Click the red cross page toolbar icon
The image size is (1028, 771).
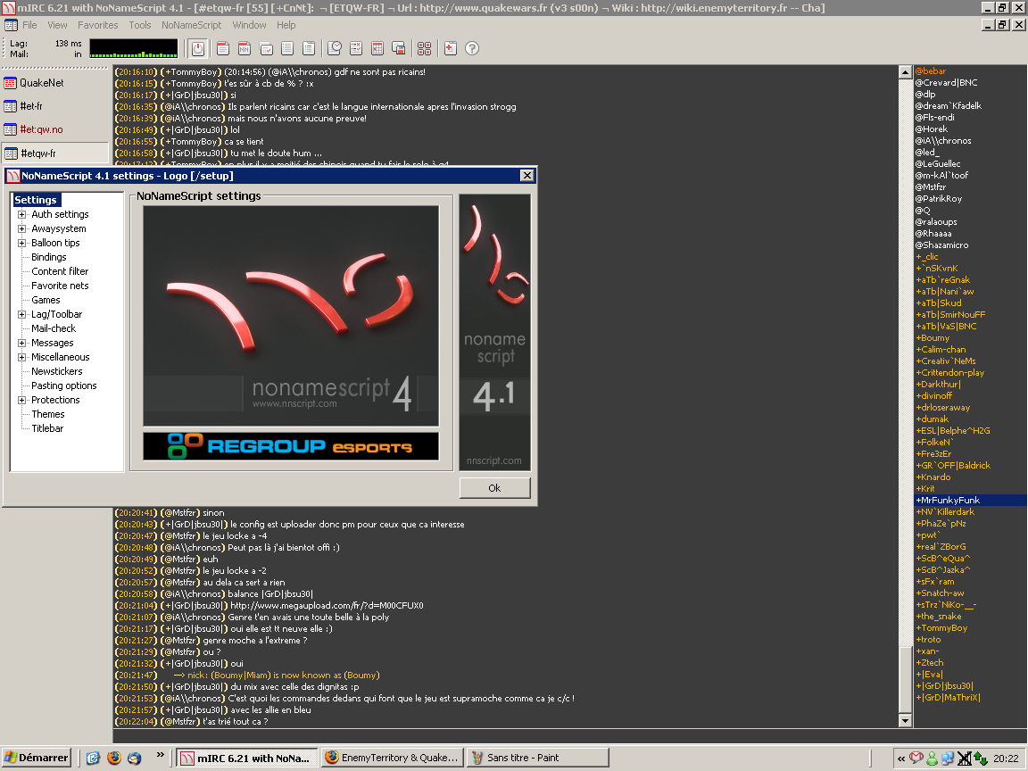(451, 48)
